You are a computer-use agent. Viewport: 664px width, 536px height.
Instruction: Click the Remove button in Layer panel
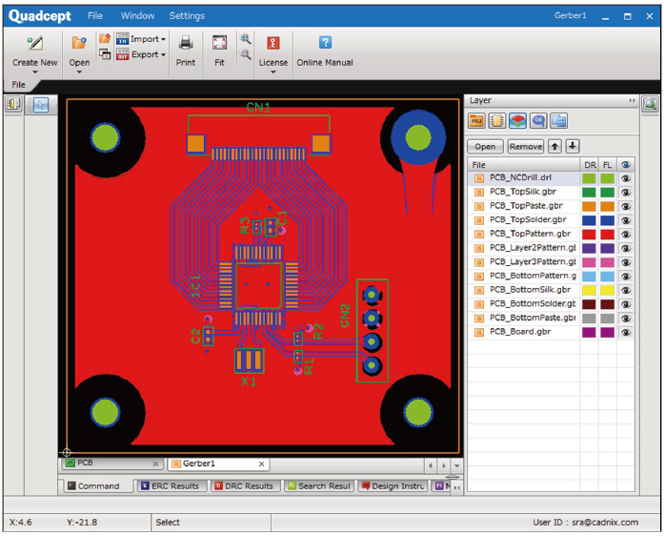[x=525, y=147]
